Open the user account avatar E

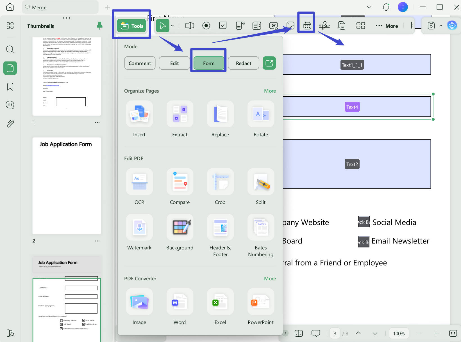[x=403, y=7]
